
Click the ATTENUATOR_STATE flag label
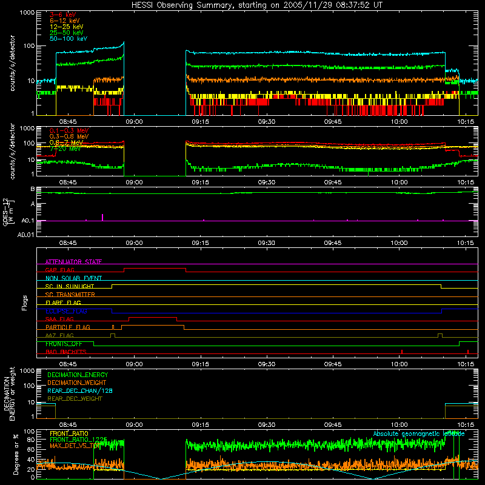pos(73,262)
